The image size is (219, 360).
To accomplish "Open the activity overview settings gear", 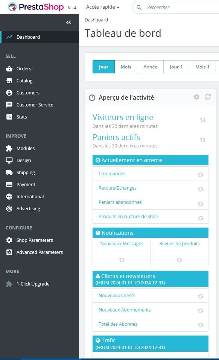I will click(196, 97).
